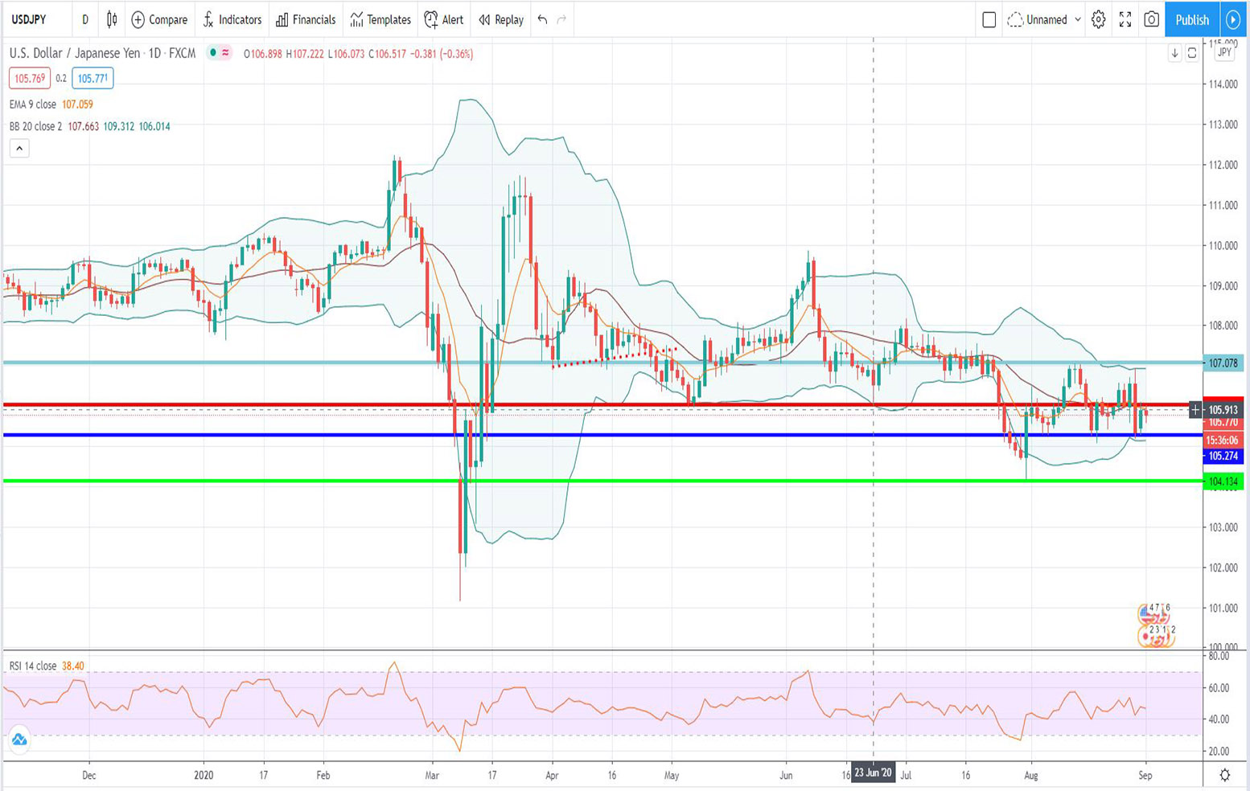Open the Indicators dialog
The image size is (1250, 791).
pyautogui.click(x=232, y=19)
